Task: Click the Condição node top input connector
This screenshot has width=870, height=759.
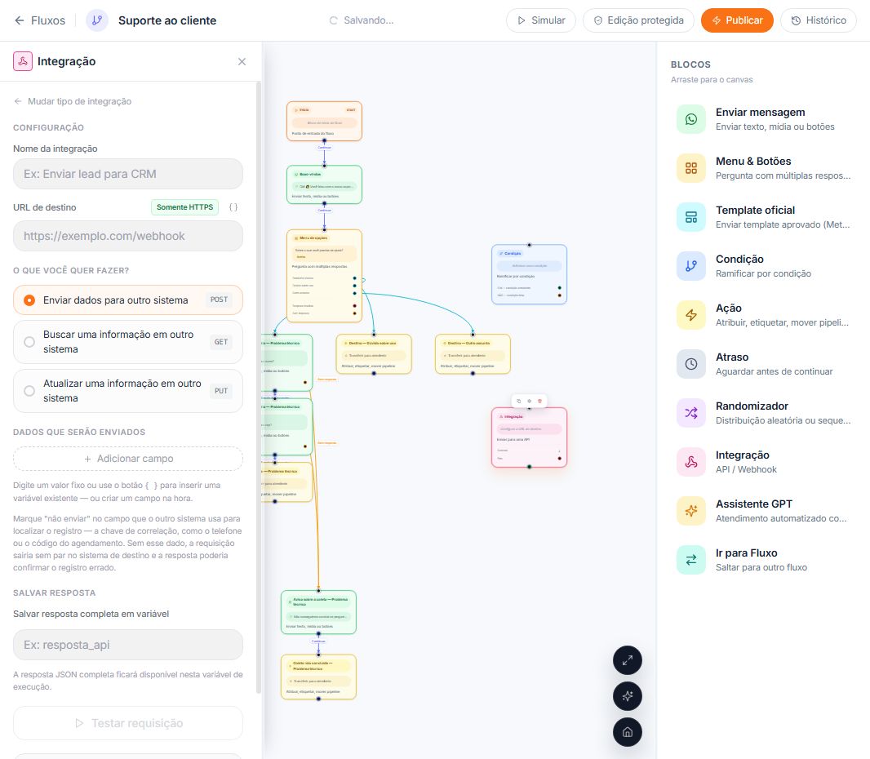Action: (x=530, y=245)
